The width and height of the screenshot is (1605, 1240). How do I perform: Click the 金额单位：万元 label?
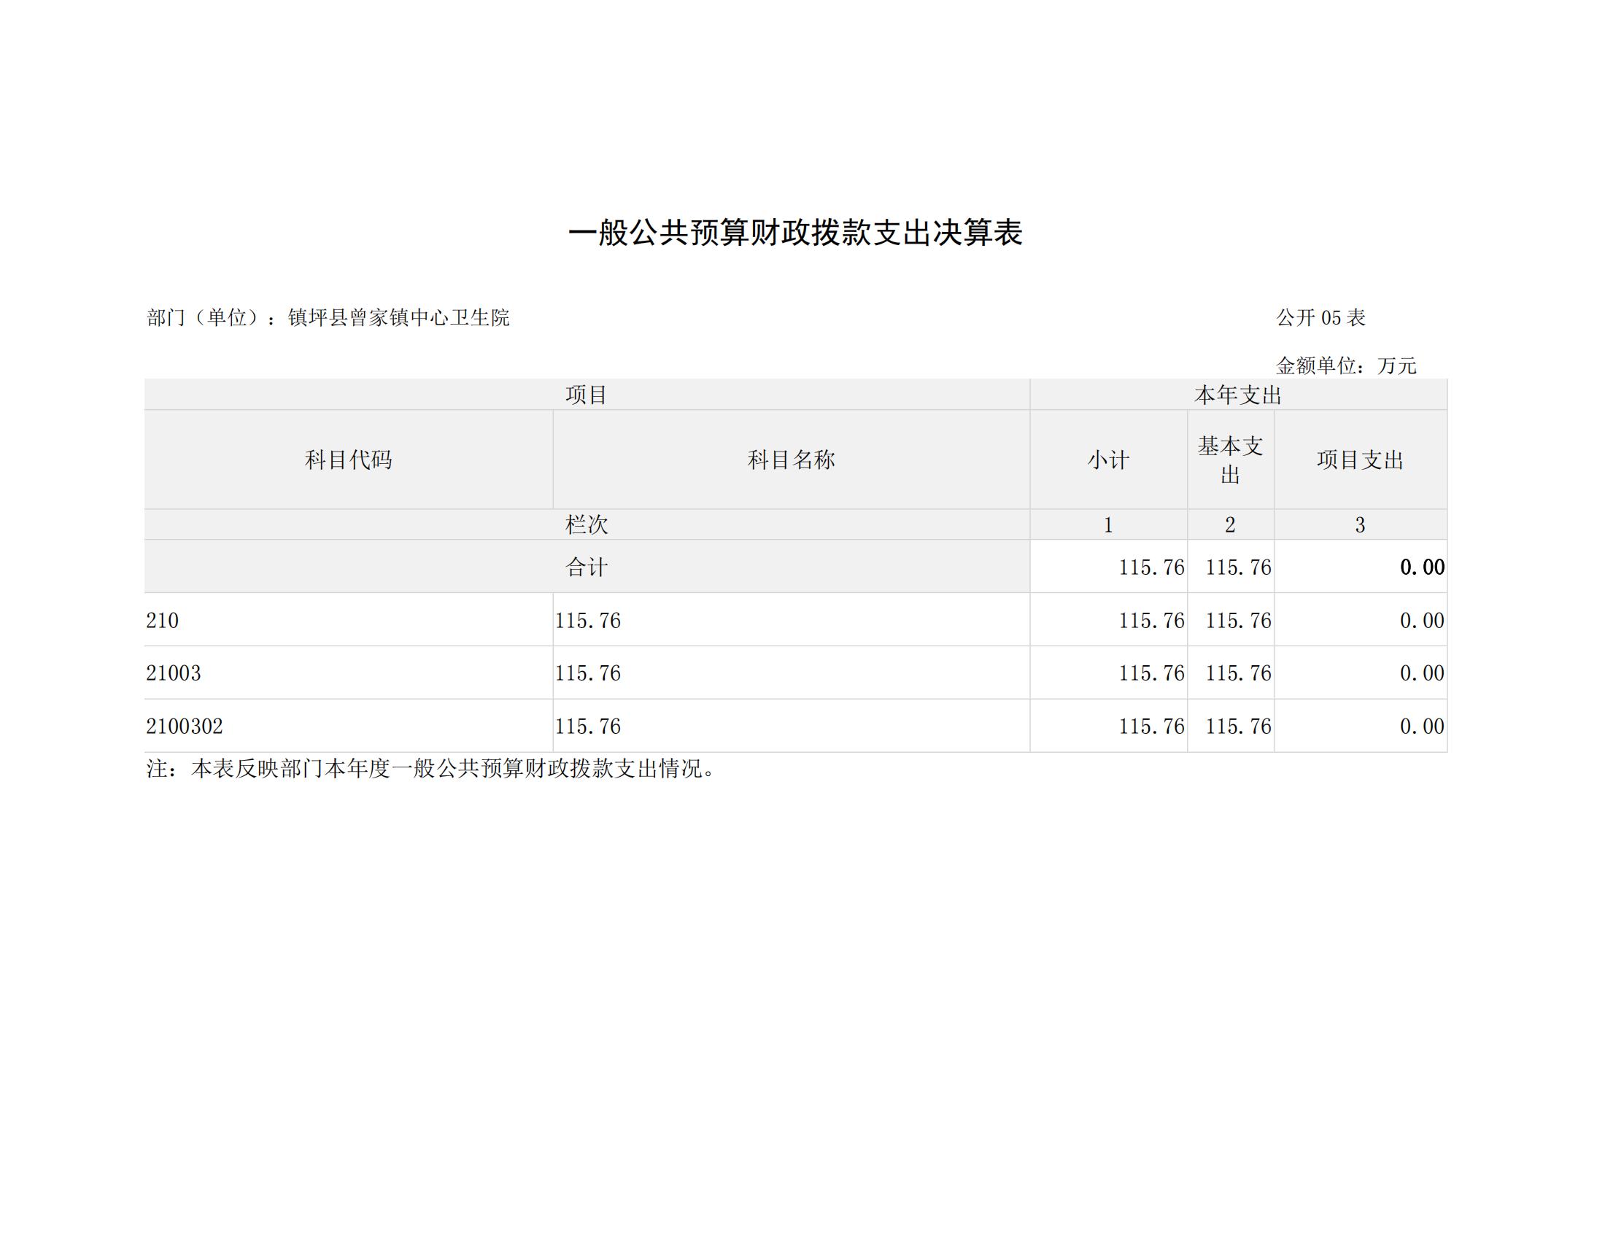coord(1345,365)
